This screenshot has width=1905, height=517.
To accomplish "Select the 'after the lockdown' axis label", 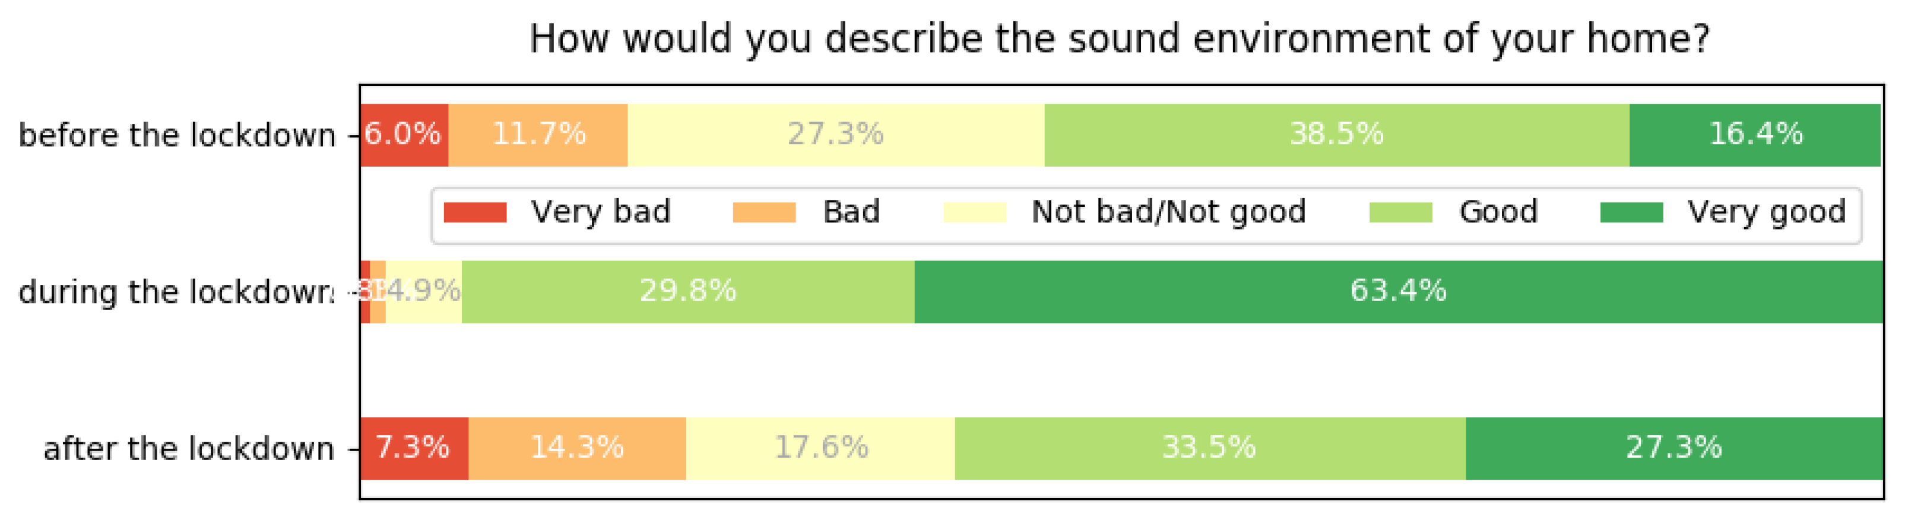I will [x=189, y=449].
